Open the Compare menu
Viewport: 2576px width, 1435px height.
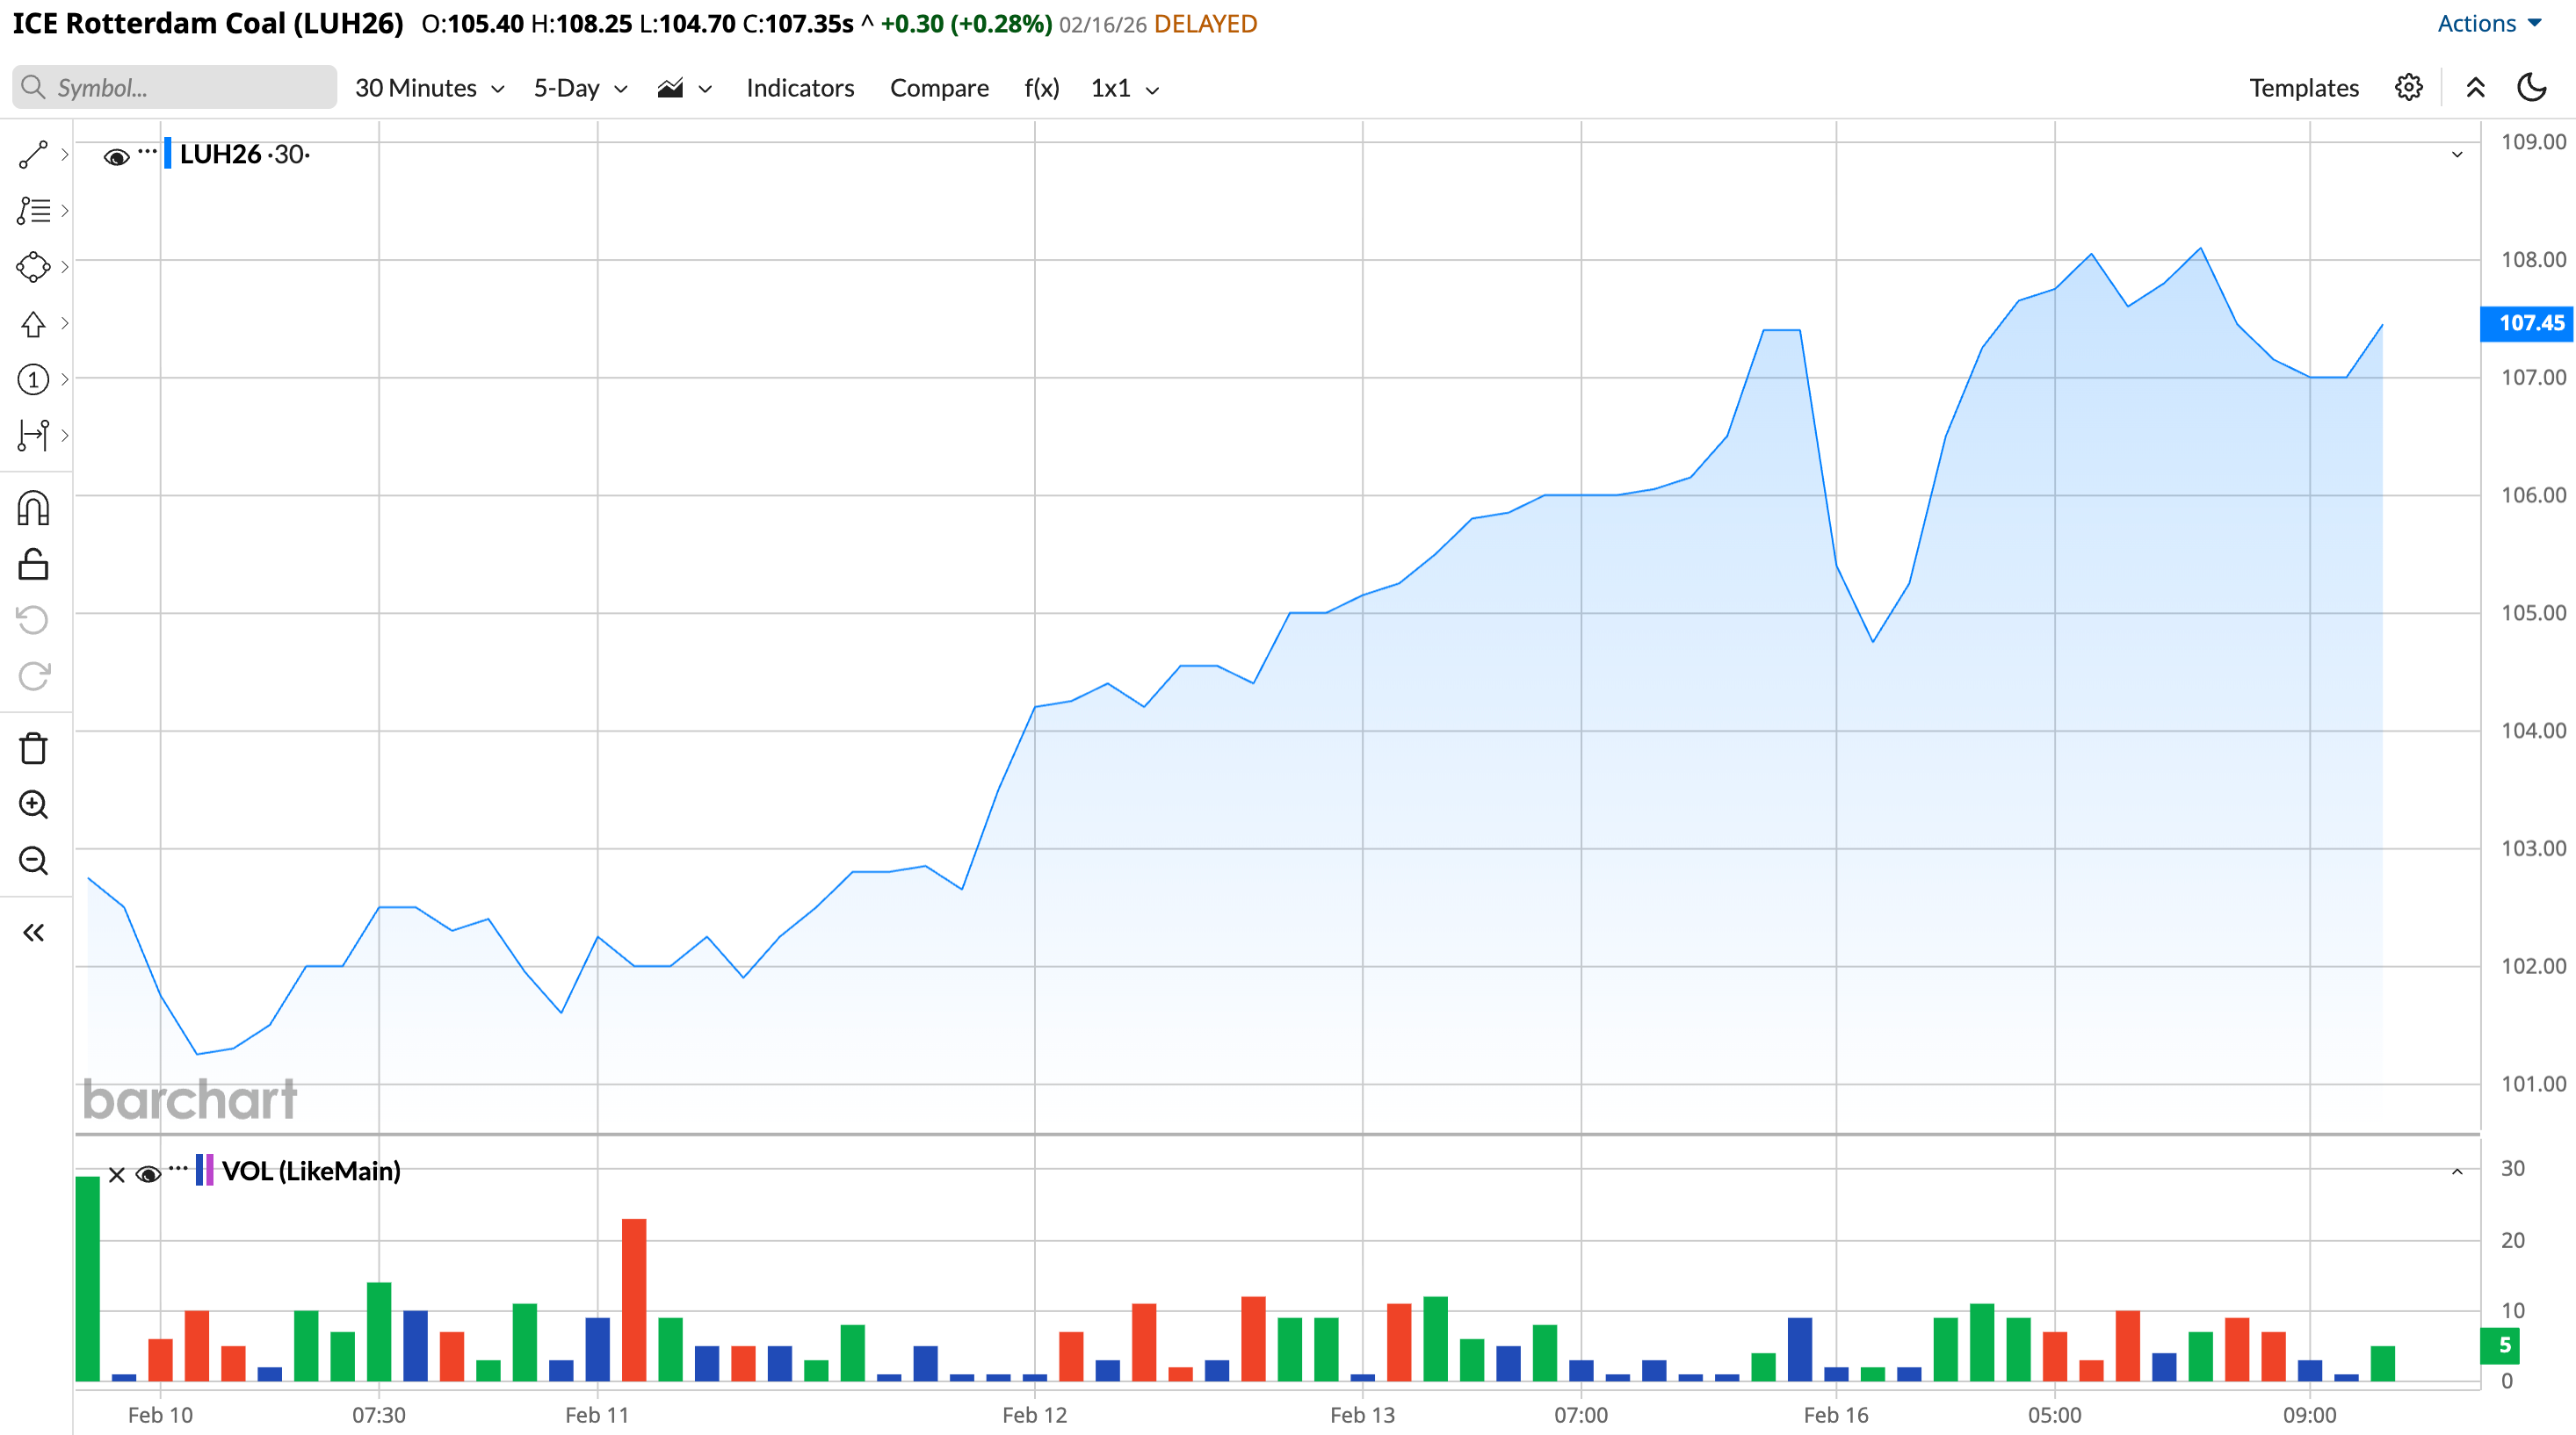(938, 88)
